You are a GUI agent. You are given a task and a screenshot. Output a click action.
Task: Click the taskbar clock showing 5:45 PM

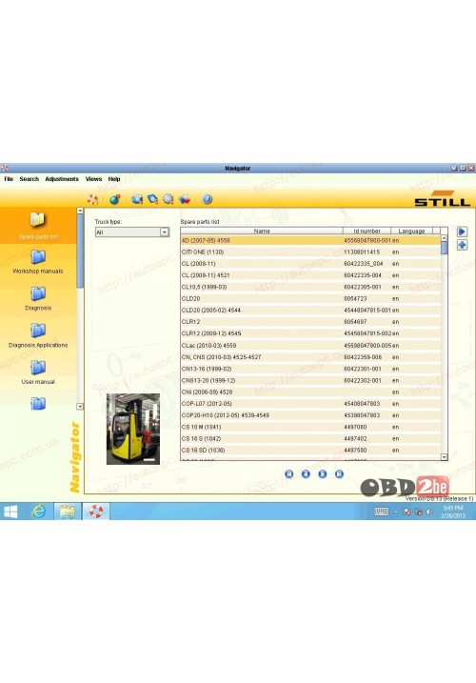[x=453, y=512]
